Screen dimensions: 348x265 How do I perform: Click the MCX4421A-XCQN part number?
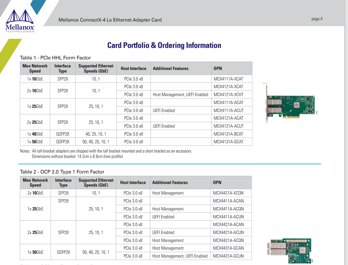pos(228,193)
